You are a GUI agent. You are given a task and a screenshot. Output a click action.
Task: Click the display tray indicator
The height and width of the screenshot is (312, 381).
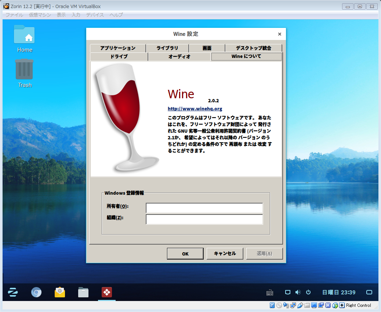[x=287, y=292]
